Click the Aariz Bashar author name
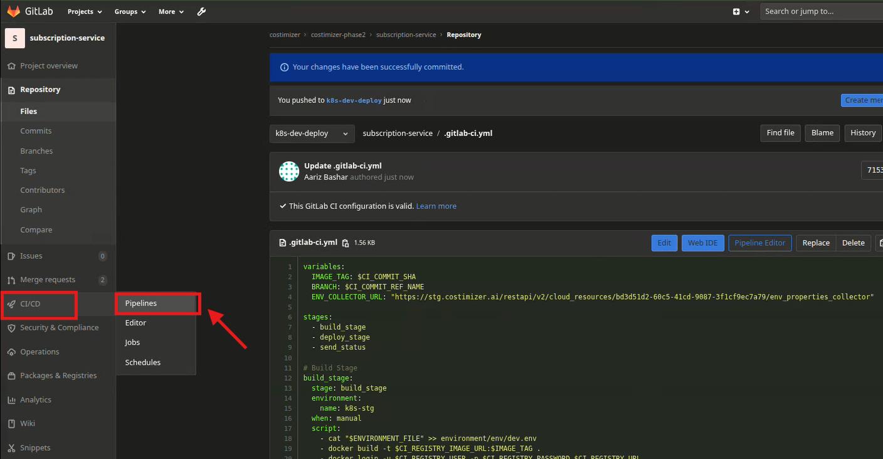883x459 pixels. (x=325, y=177)
